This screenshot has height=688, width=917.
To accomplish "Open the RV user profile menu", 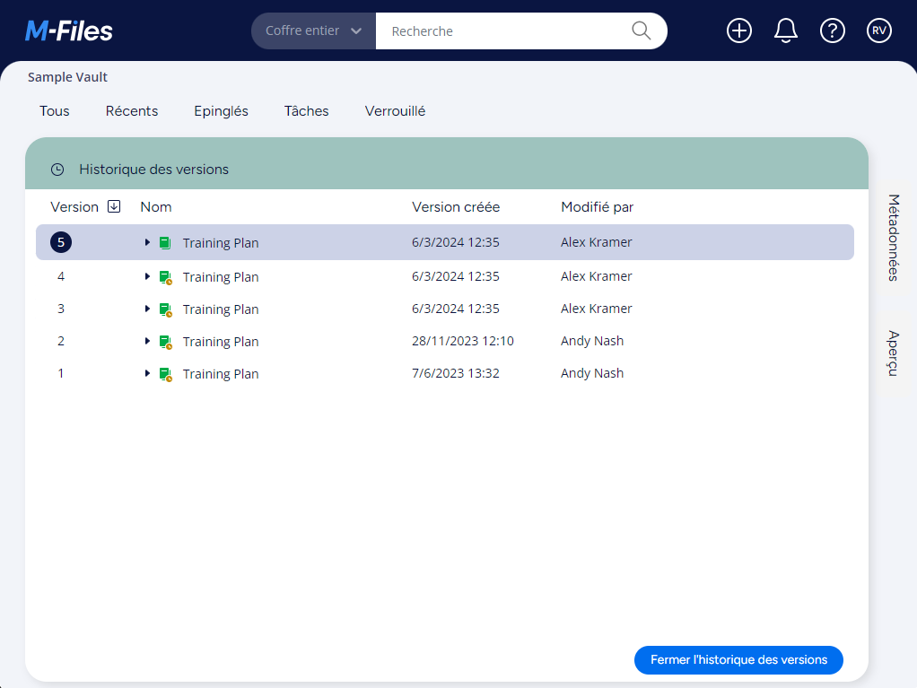I will 879,30.
